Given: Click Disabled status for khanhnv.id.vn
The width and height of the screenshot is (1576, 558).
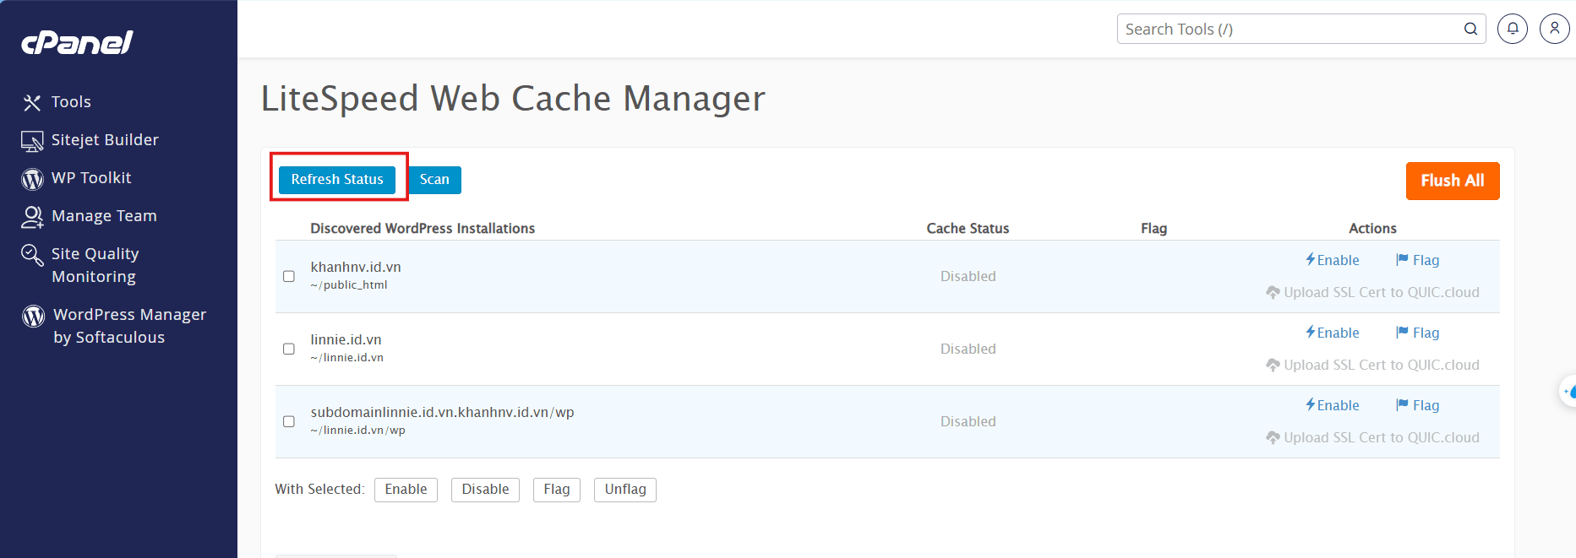Looking at the screenshot, I should pos(968,276).
